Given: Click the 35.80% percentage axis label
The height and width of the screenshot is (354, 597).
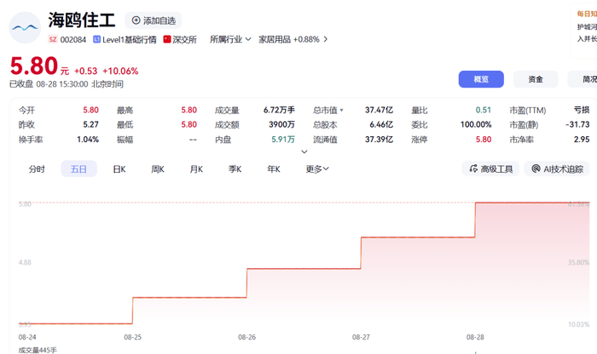Looking at the screenshot, I should [578, 262].
